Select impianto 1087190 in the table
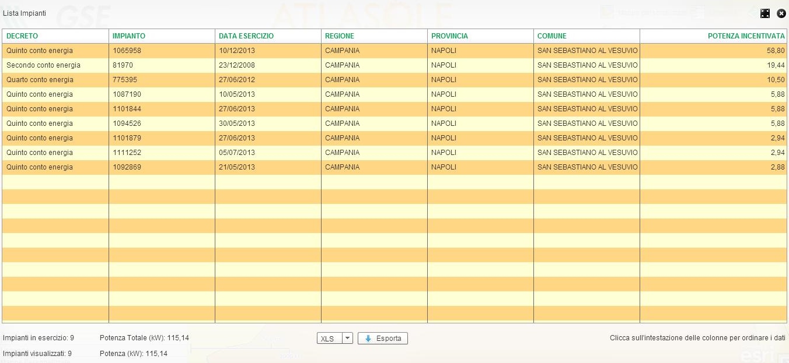Image resolution: width=789 pixels, height=363 pixels. coord(127,94)
